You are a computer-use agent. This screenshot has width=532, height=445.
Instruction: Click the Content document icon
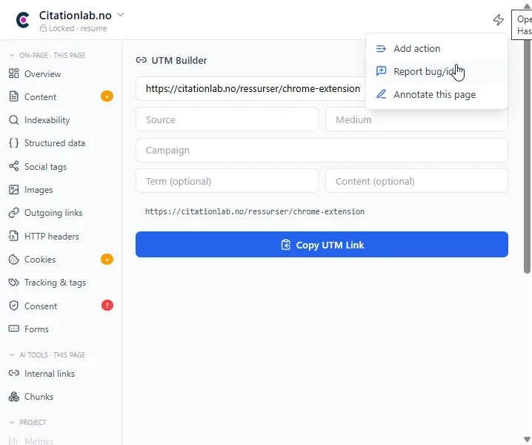[x=13, y=96]
